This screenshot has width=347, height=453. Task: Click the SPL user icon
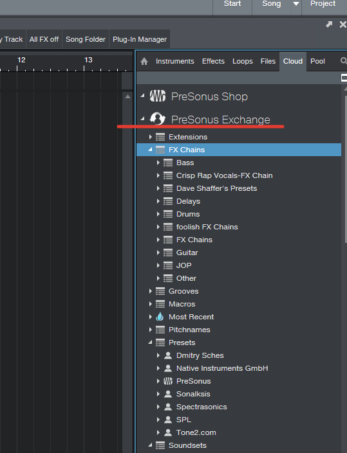tap(168, 420)
